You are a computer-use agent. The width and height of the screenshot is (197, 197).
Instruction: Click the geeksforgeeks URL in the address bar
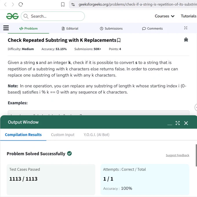[138, 5]
